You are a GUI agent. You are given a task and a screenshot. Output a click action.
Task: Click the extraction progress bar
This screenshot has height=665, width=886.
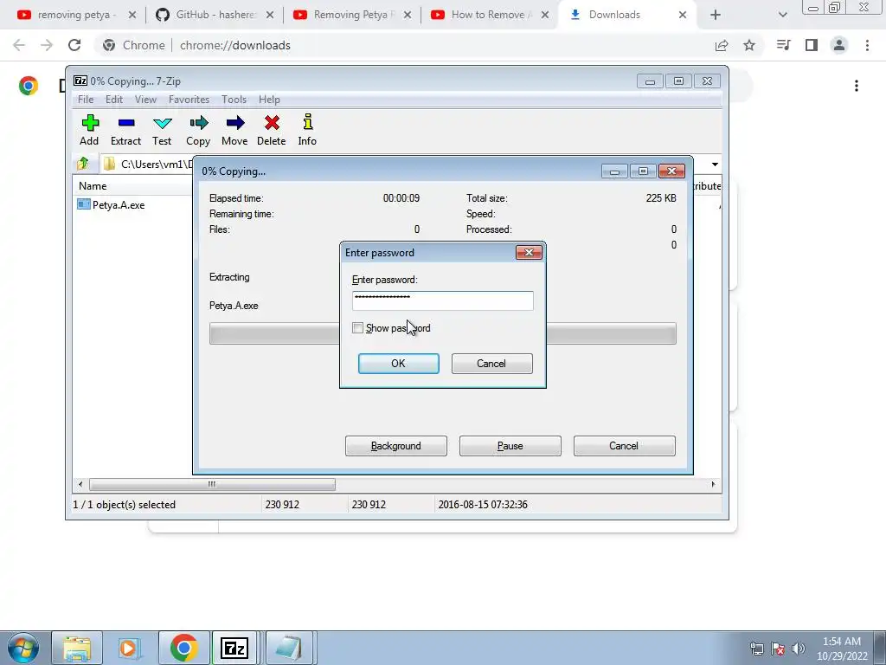[442, 333]
